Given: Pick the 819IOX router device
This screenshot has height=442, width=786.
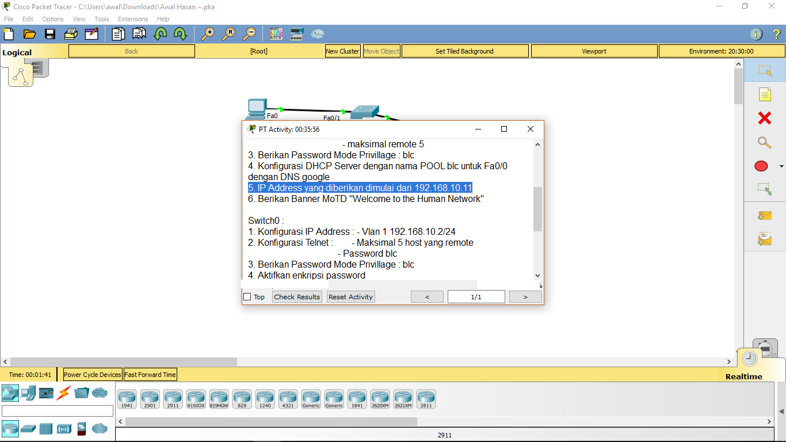Looking at the screenshot, I should click(x=196, y=399).
